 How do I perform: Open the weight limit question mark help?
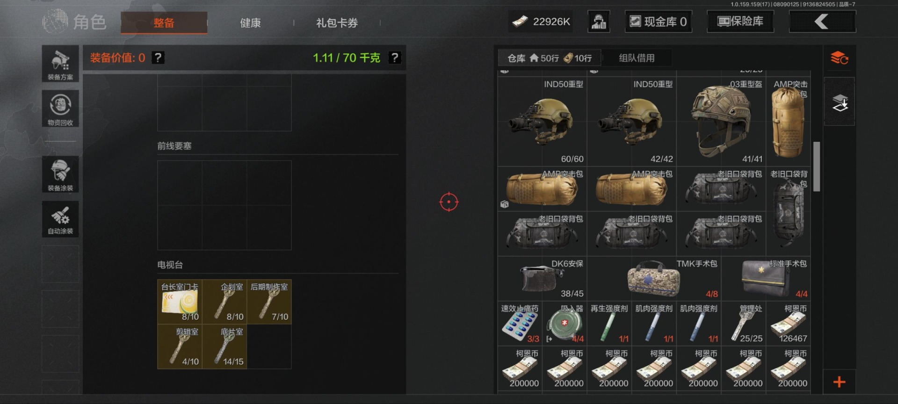395,58
